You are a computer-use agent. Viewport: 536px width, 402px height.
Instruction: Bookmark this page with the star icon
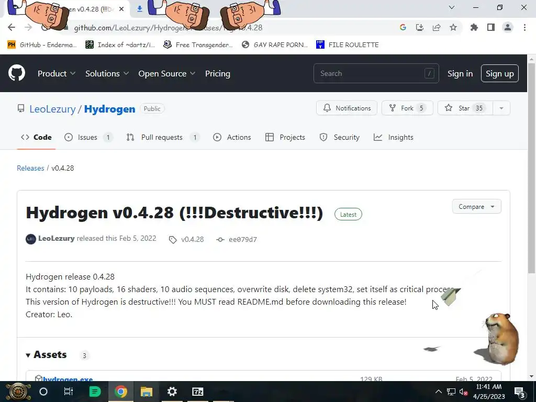[453, 27]
